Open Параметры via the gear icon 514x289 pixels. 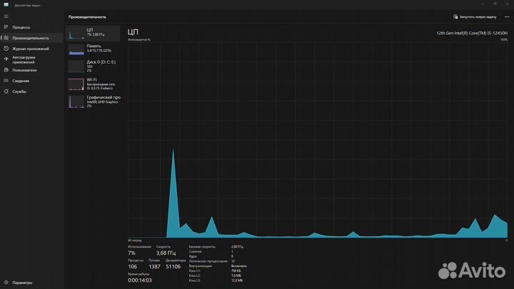6,283
